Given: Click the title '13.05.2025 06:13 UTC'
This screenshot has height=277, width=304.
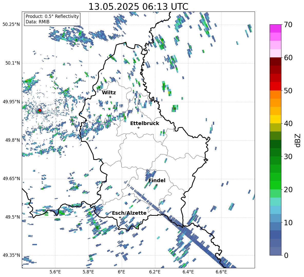Looking at the screenshot, I should coord(138,7).
